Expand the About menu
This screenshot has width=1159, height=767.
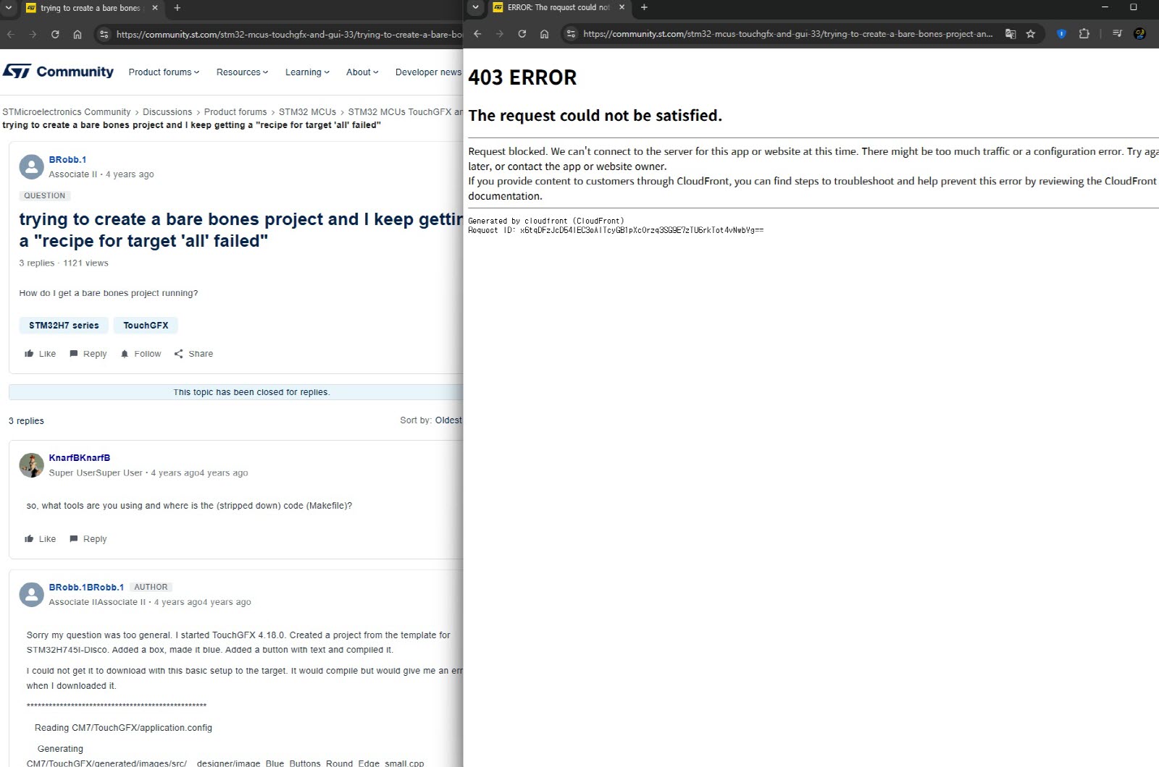362,72
